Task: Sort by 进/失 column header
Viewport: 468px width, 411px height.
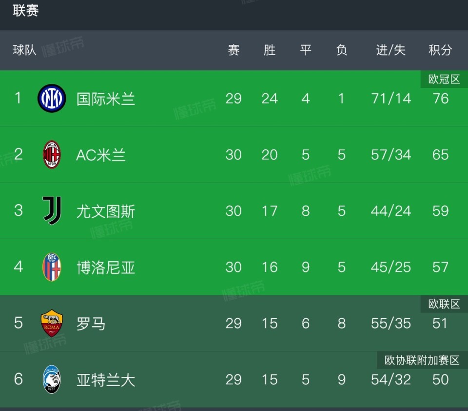Action: click(x=390, y=50)
